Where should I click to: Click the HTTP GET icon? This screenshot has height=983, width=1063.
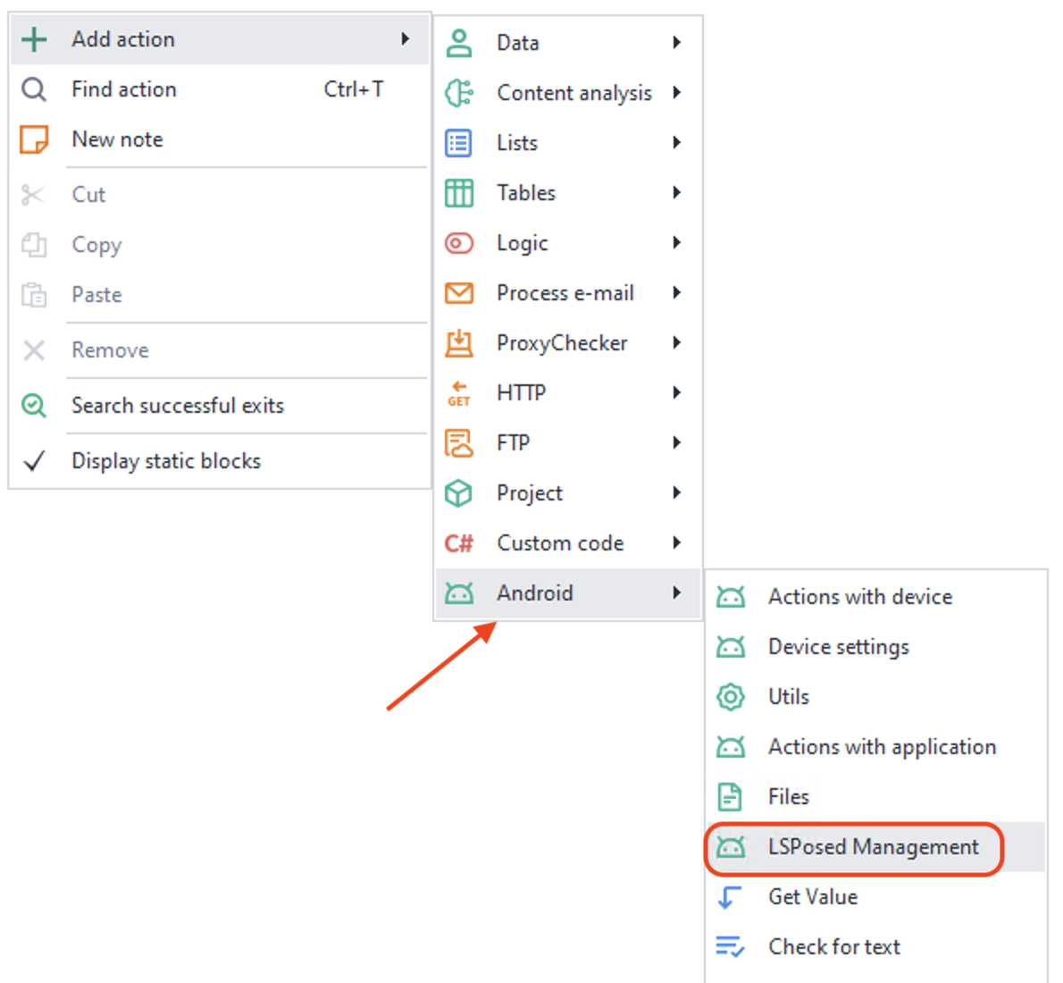pos(459,393)
